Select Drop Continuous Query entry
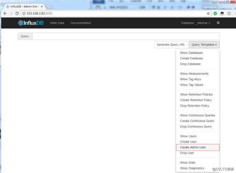This screenshot has height=173, width=236. point(196,127)
